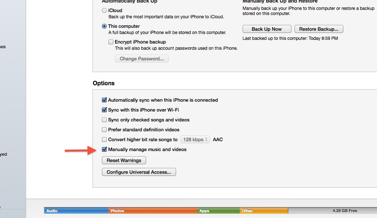Open Configure Universal Access settings
377x218 pixels.
[139, 172]
